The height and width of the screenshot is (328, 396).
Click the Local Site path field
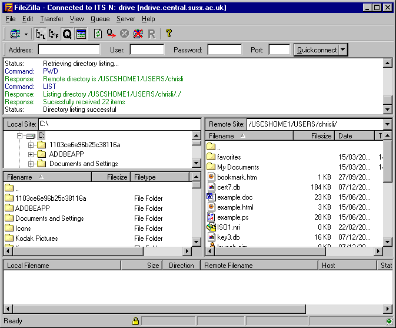119,124
